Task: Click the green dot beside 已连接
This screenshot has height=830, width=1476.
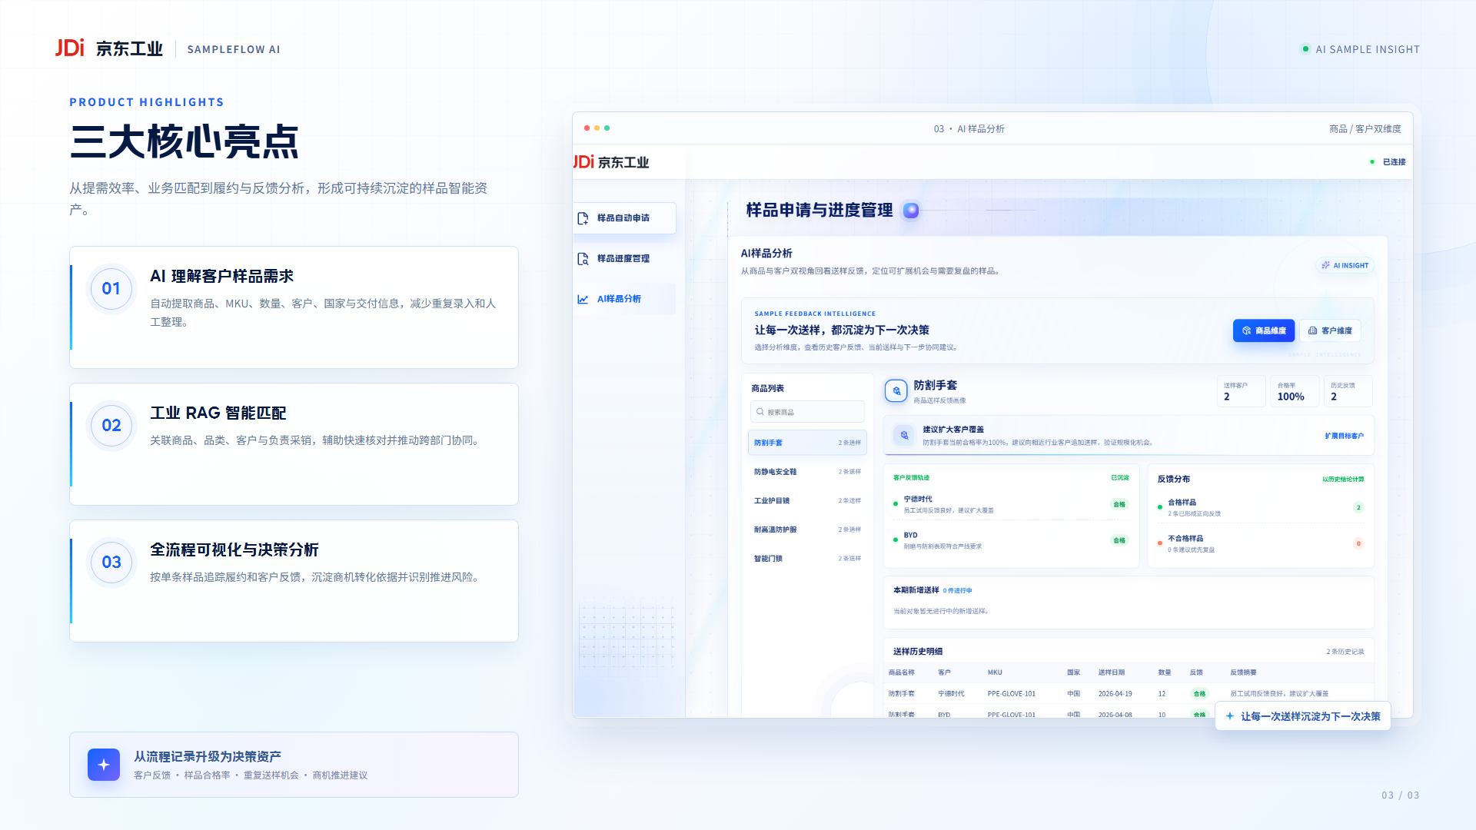Action: [x=1372, y=162]
